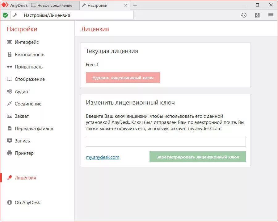Close the AnyDesk window
The height and width of the screenshot is (222, 278).
(271, 5)
